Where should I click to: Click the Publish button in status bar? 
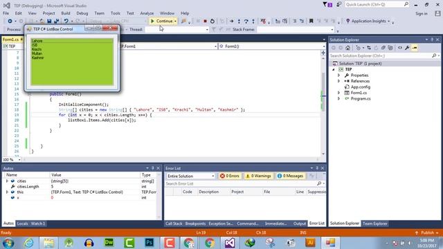point(427,232)
